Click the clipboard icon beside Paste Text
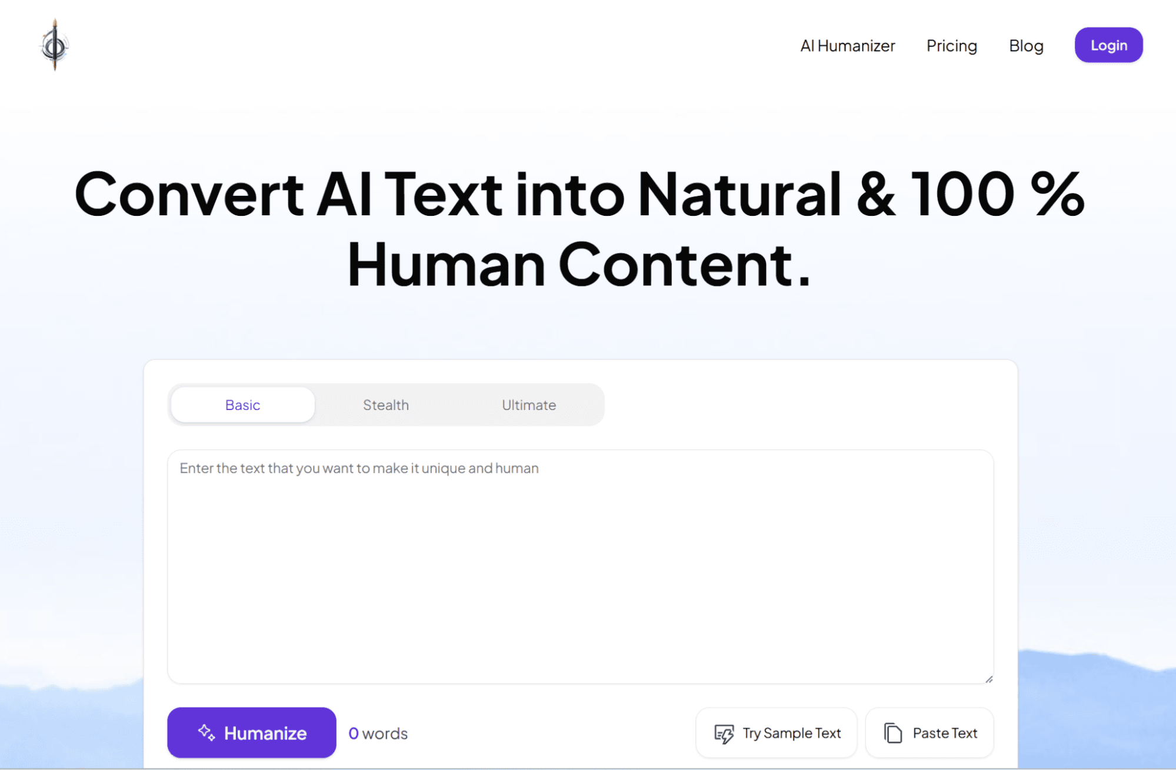Image resolution: width=1176 pixels, height=770 pixels. pos(892,733)
